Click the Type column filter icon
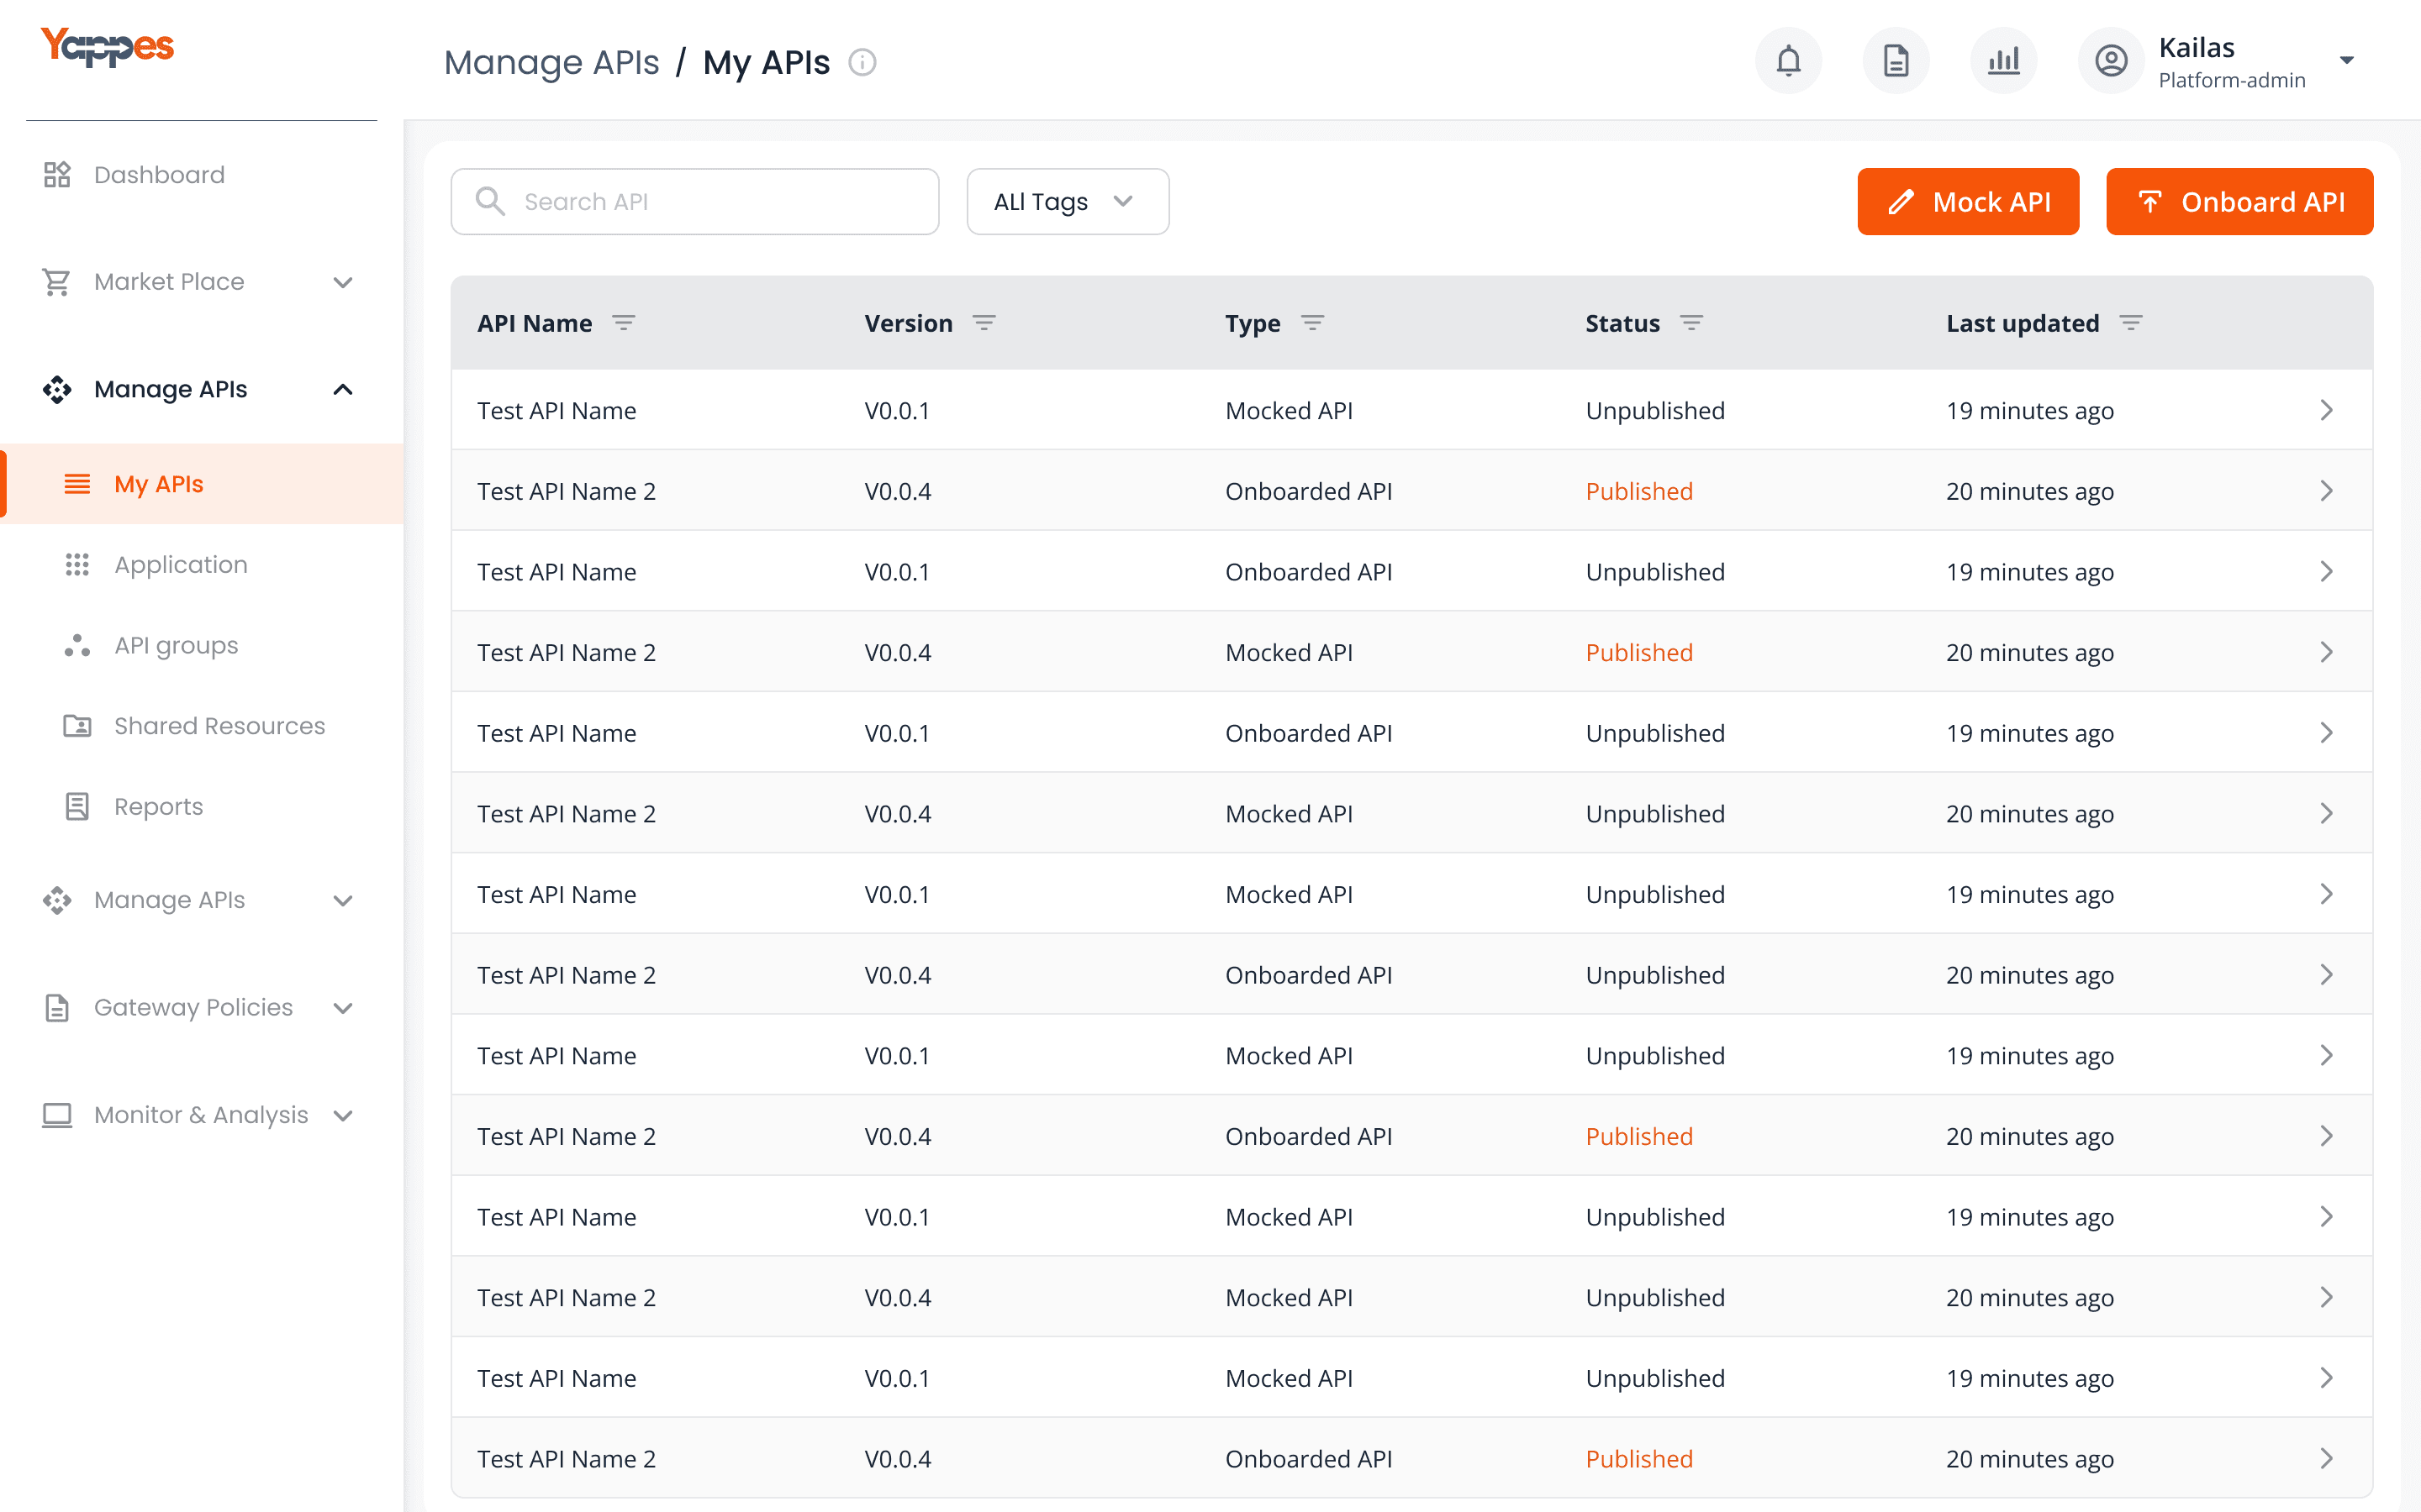Image resolution: width=2421 pixels, height=1512 pixels. point(1312,323)
